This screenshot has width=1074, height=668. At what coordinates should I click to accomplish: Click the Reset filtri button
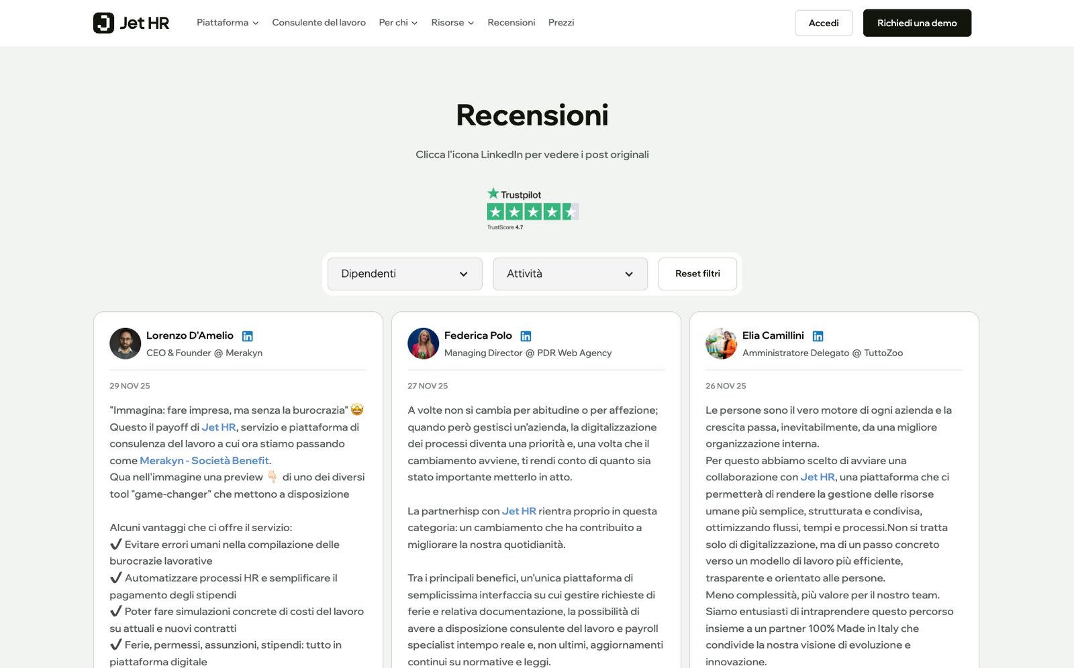point(697,274)
